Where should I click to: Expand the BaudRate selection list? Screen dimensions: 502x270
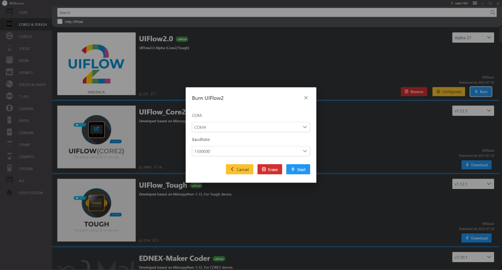pos(251,151)
